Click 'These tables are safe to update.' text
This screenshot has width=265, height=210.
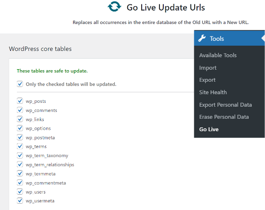pos(52,71)
